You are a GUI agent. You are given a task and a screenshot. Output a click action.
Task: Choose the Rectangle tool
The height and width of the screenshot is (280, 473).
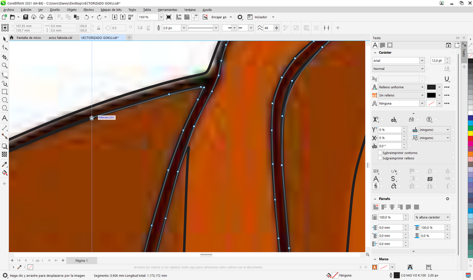[4, 92]
